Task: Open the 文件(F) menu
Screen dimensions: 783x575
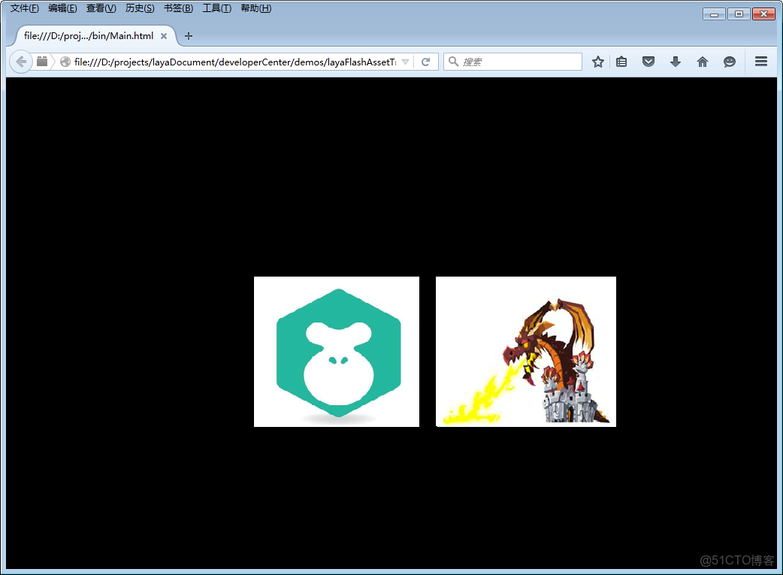Action: (25, 8)
